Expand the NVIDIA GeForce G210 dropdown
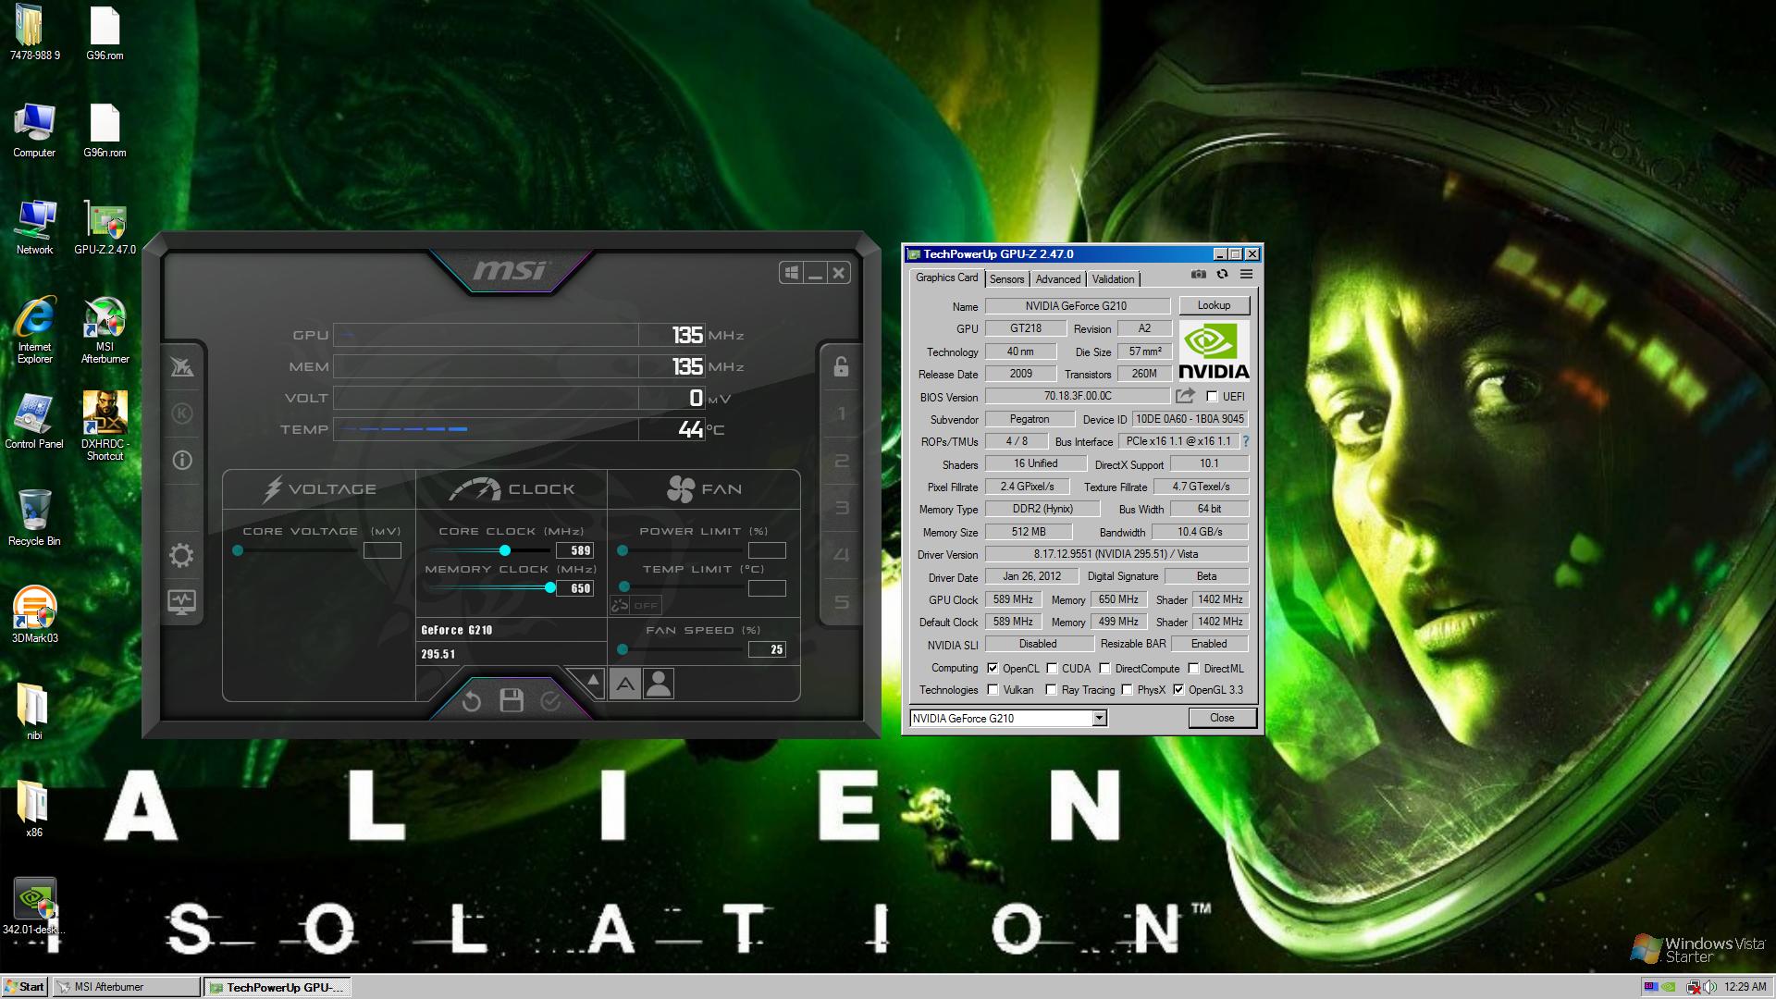The width and height of the screenshot is (1776, 999). (1099, 719)
